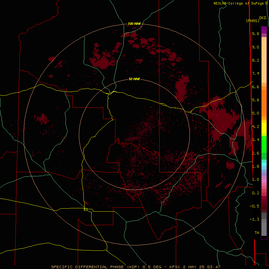Click the DKD label above the color scale
The width and height of the screenshot is (269, 269).
pos(262,18)
